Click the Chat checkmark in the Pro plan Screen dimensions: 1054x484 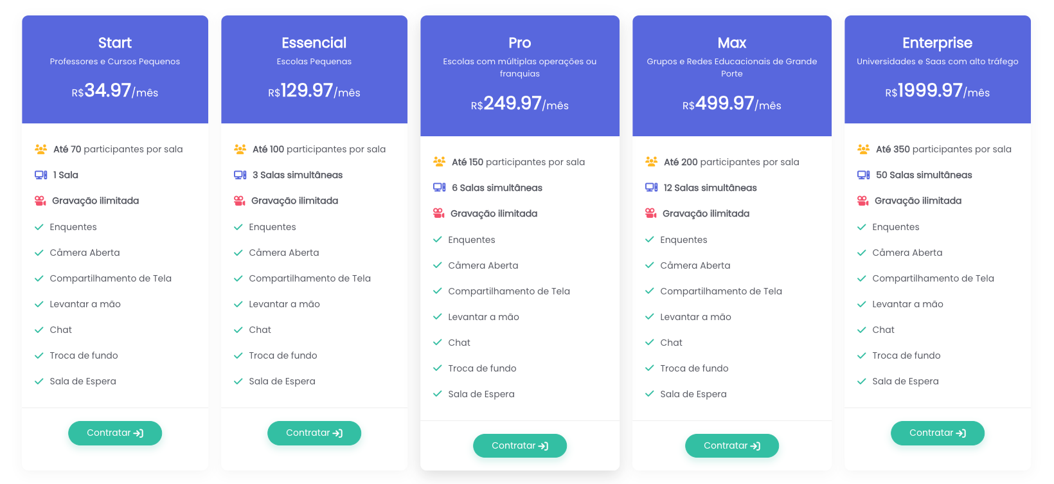[438, 343]
